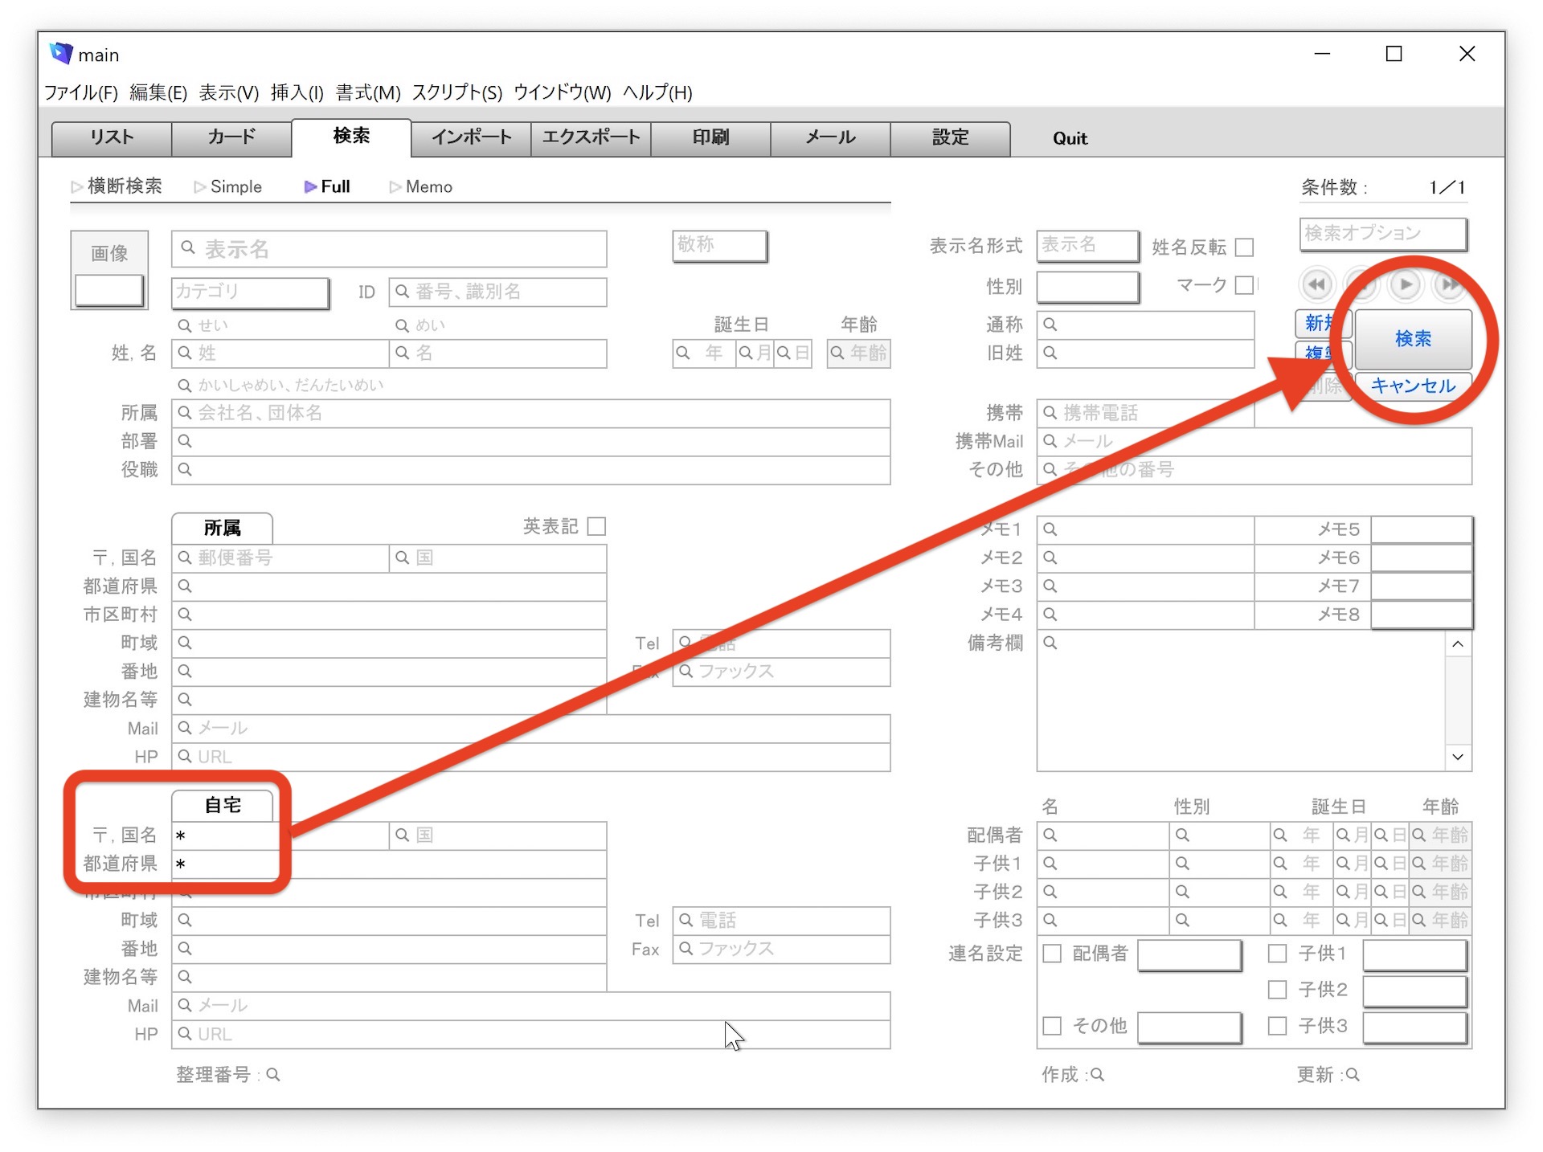Switch to the インポート tab

coord(471,137)
